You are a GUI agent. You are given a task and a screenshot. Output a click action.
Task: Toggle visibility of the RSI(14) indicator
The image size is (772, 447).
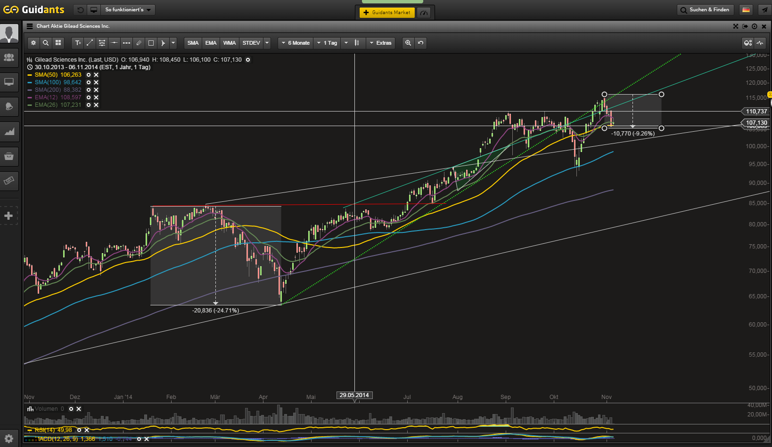tap(79, 430)
